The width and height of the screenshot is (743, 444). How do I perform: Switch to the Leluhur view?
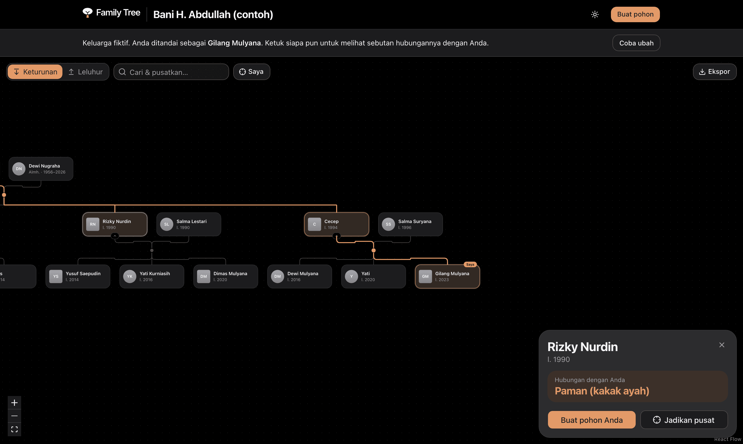(85, 72)
